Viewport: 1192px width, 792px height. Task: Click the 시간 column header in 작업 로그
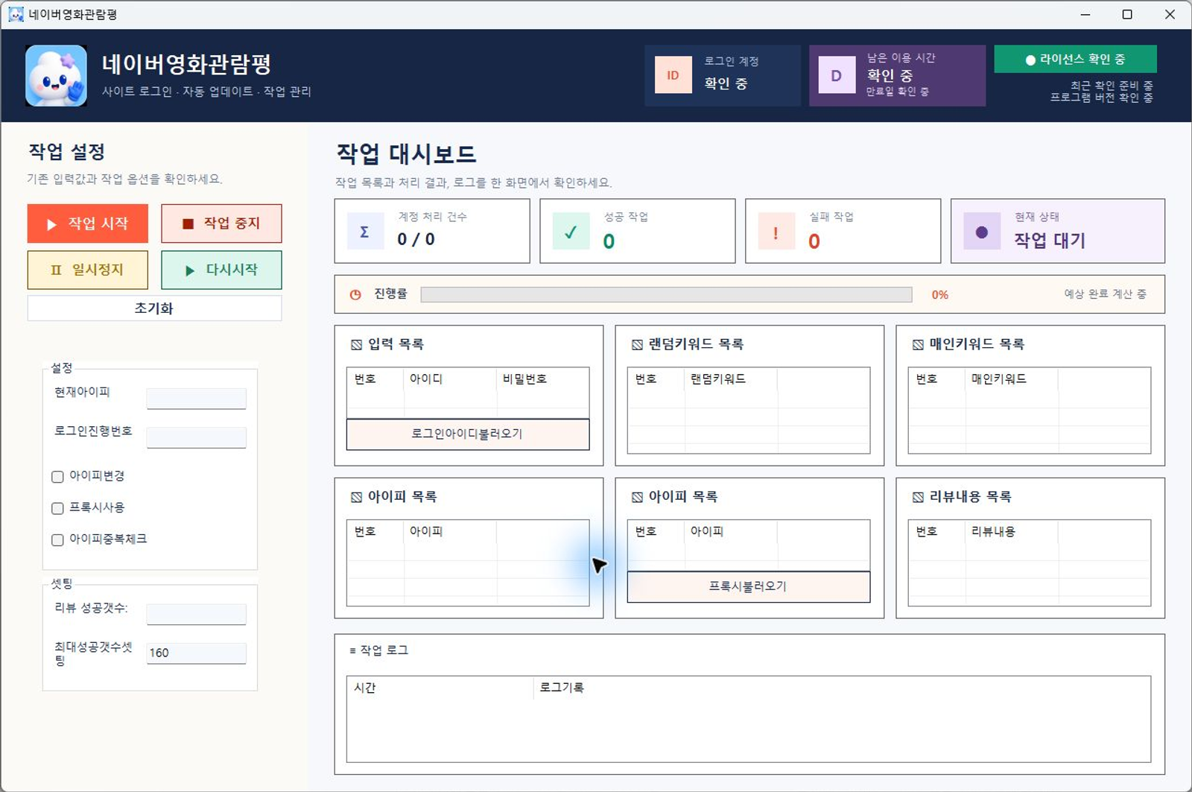[x=440, y=688]
